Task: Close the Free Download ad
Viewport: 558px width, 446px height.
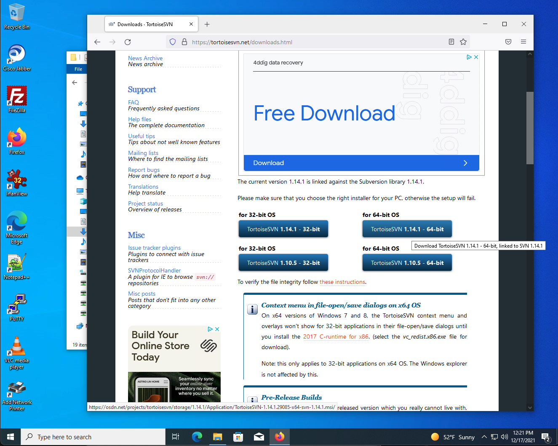Action: [476, 57]
